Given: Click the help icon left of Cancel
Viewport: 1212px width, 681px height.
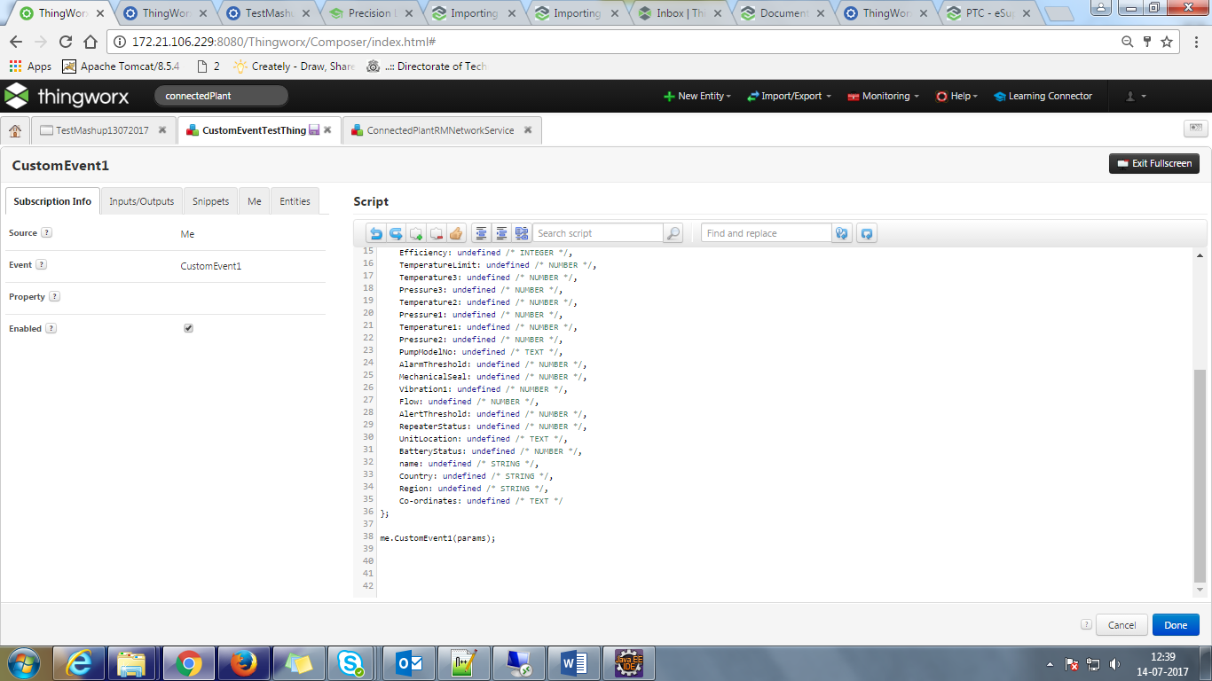Looking at the screenshot, I should pyautogui.click(x=1086, y=624).
